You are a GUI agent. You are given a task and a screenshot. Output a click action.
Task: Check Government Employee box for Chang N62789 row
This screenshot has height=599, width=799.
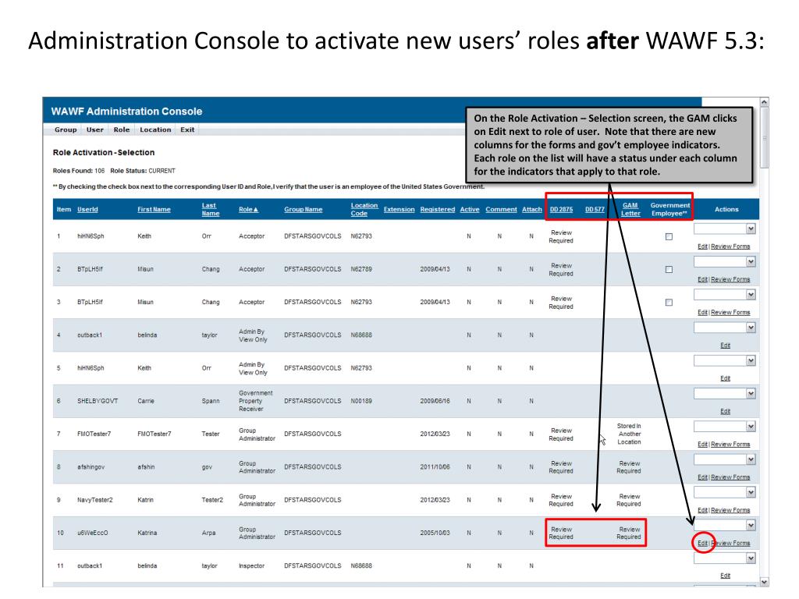[669, 269]
